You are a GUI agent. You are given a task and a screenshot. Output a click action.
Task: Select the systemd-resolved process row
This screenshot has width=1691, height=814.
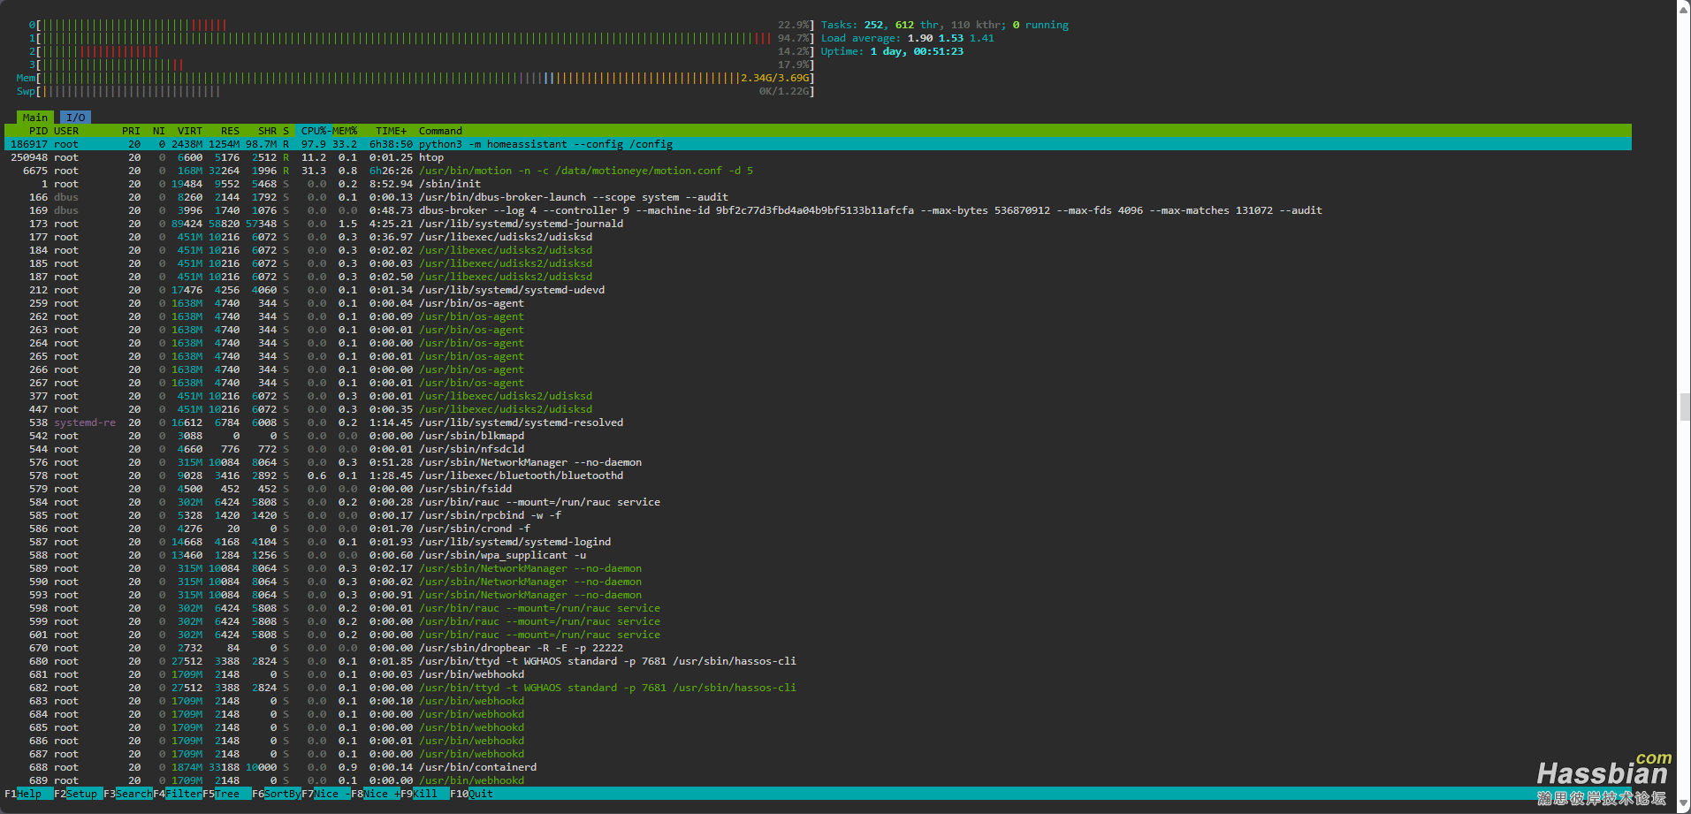[818, 422]
